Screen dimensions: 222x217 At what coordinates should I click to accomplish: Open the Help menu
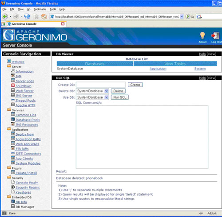[62, 9]
